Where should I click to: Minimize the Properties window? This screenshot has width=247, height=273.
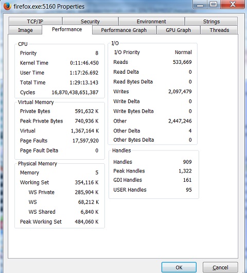click(200, 5)
